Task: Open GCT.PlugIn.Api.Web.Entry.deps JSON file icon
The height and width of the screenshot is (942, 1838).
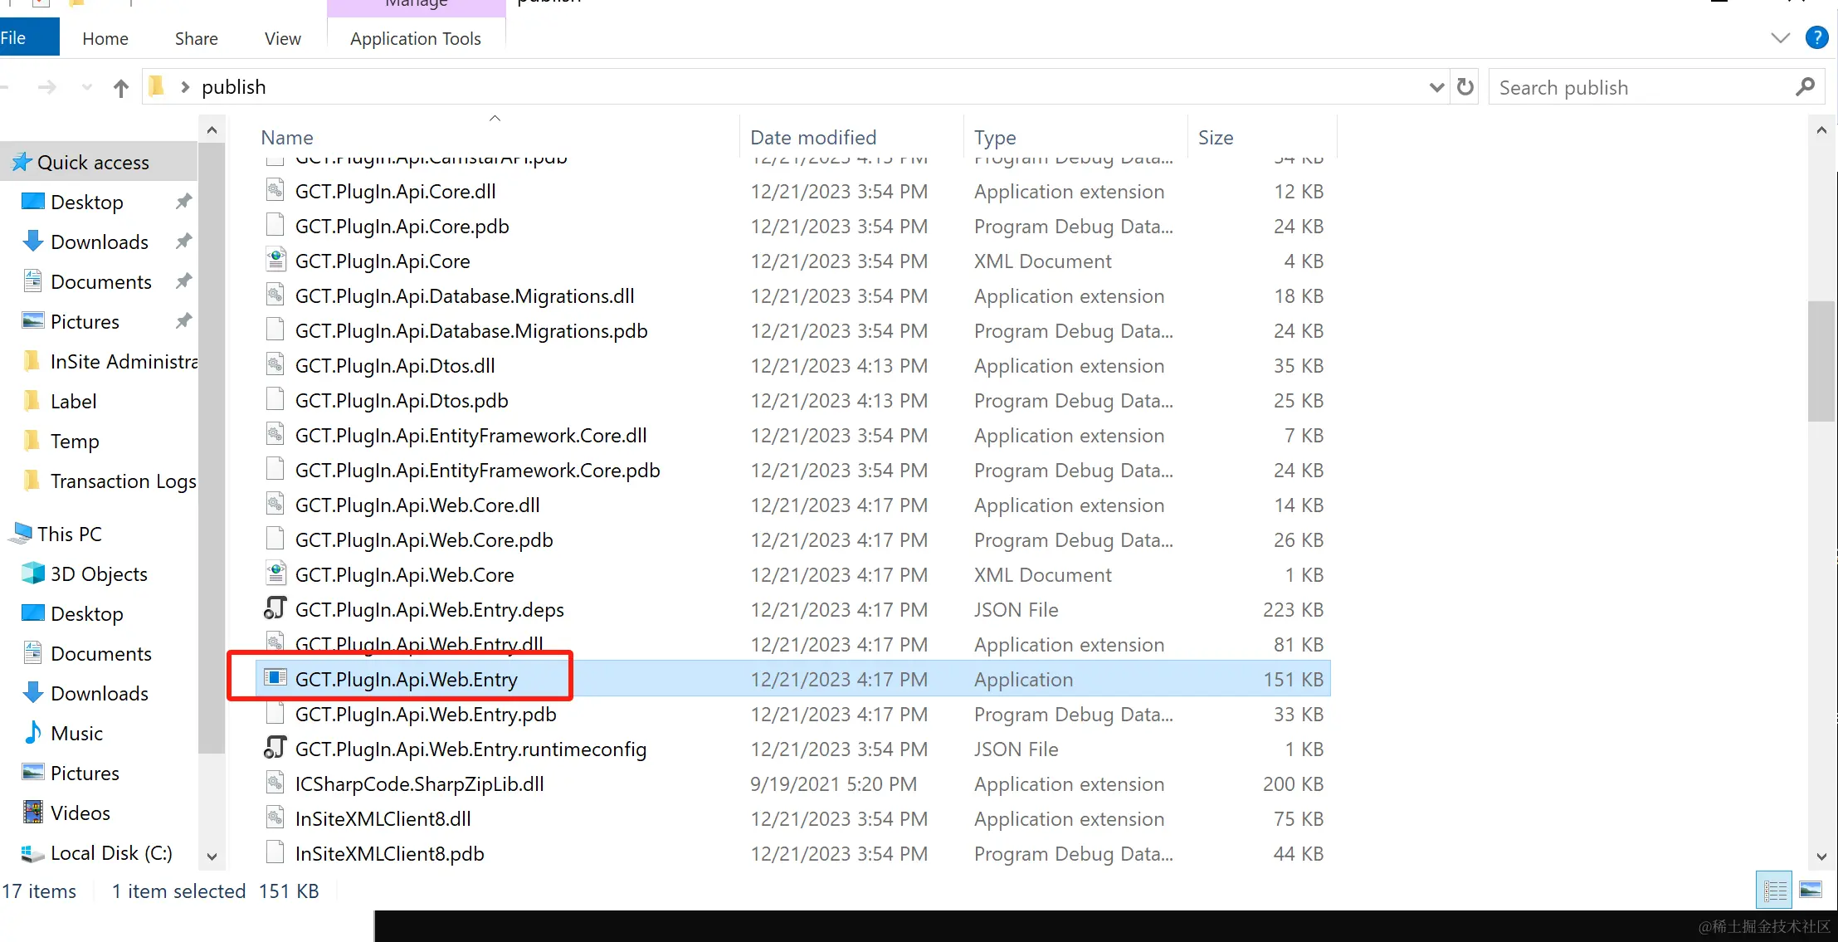Action: click(x=275, y=609)
